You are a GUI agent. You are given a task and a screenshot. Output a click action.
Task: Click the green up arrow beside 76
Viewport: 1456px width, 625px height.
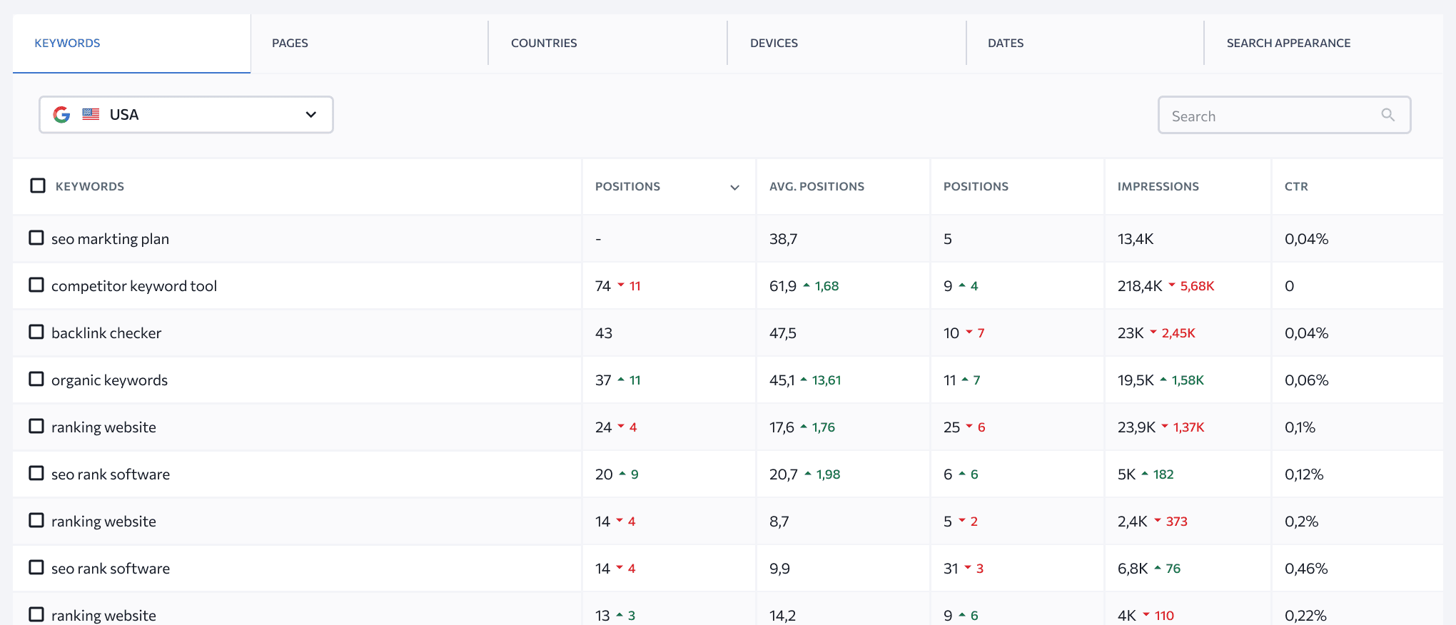(x=1158, y=568)
